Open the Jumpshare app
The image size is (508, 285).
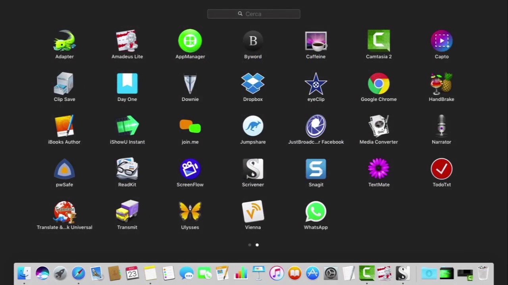point(253,126)
